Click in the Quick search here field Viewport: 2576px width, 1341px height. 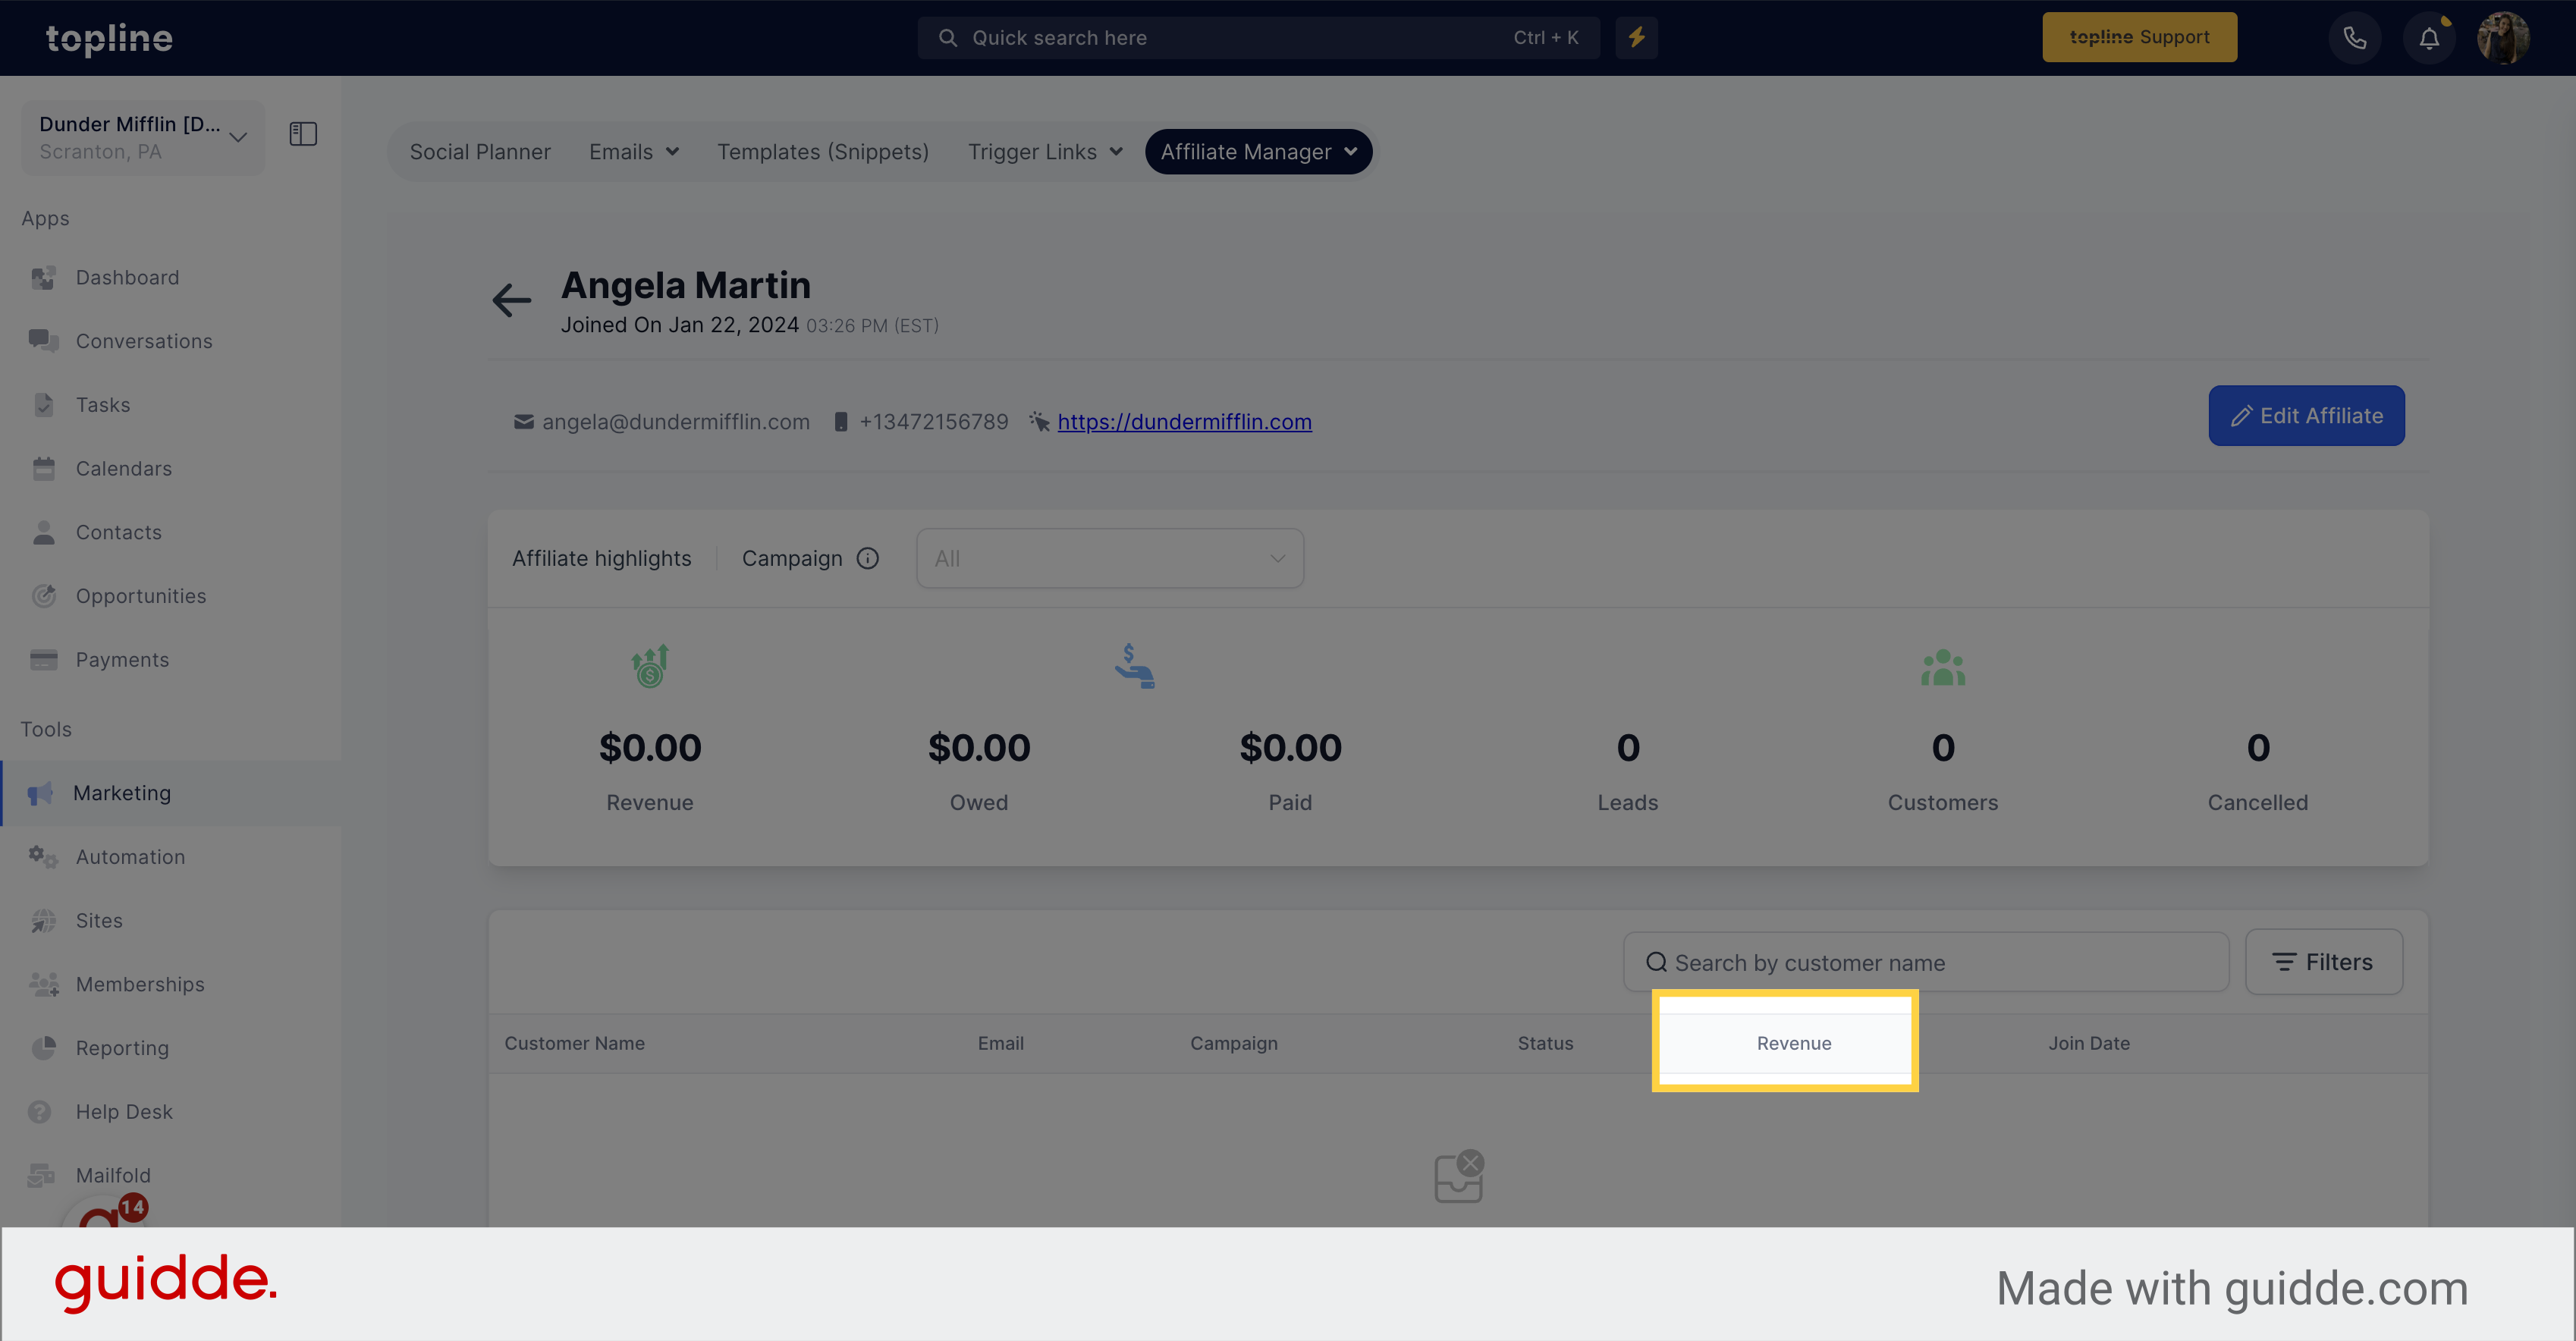point(1259,38)
